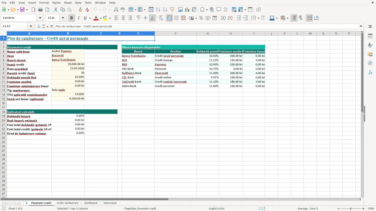Switch to the Grafic rambursare tab
The height and width of the screenshot is (211, 376).
coord(68,203)
